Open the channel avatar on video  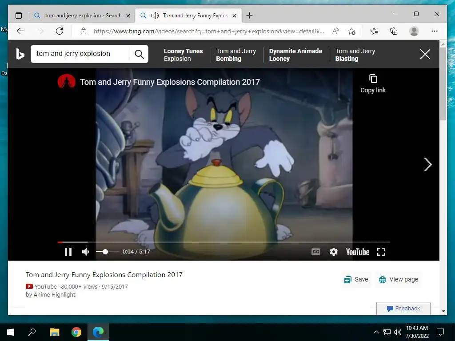pos(67,82)
